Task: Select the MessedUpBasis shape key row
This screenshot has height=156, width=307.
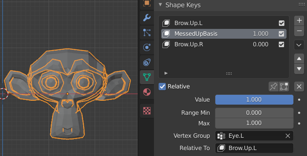Action: 223,34
